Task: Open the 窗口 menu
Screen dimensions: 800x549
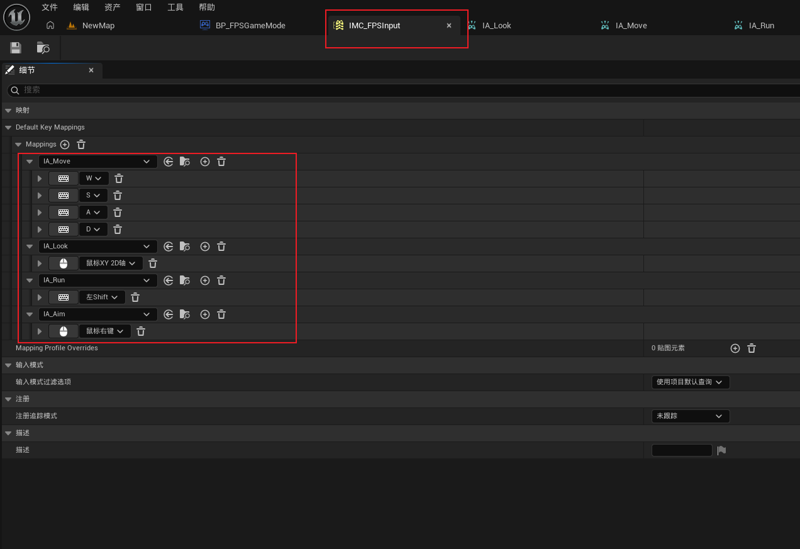Action: pos(144,8)
